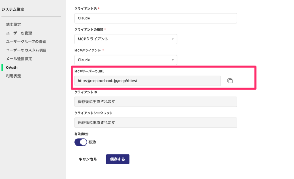Open the クライアントの種類 dropdown
294x179 pixels.
126,39
